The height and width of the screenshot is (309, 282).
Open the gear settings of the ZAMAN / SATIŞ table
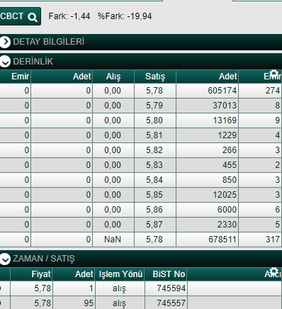[274, 271]
